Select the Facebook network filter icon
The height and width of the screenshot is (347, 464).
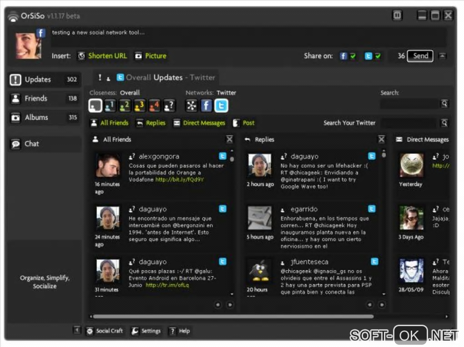(206, 105)
